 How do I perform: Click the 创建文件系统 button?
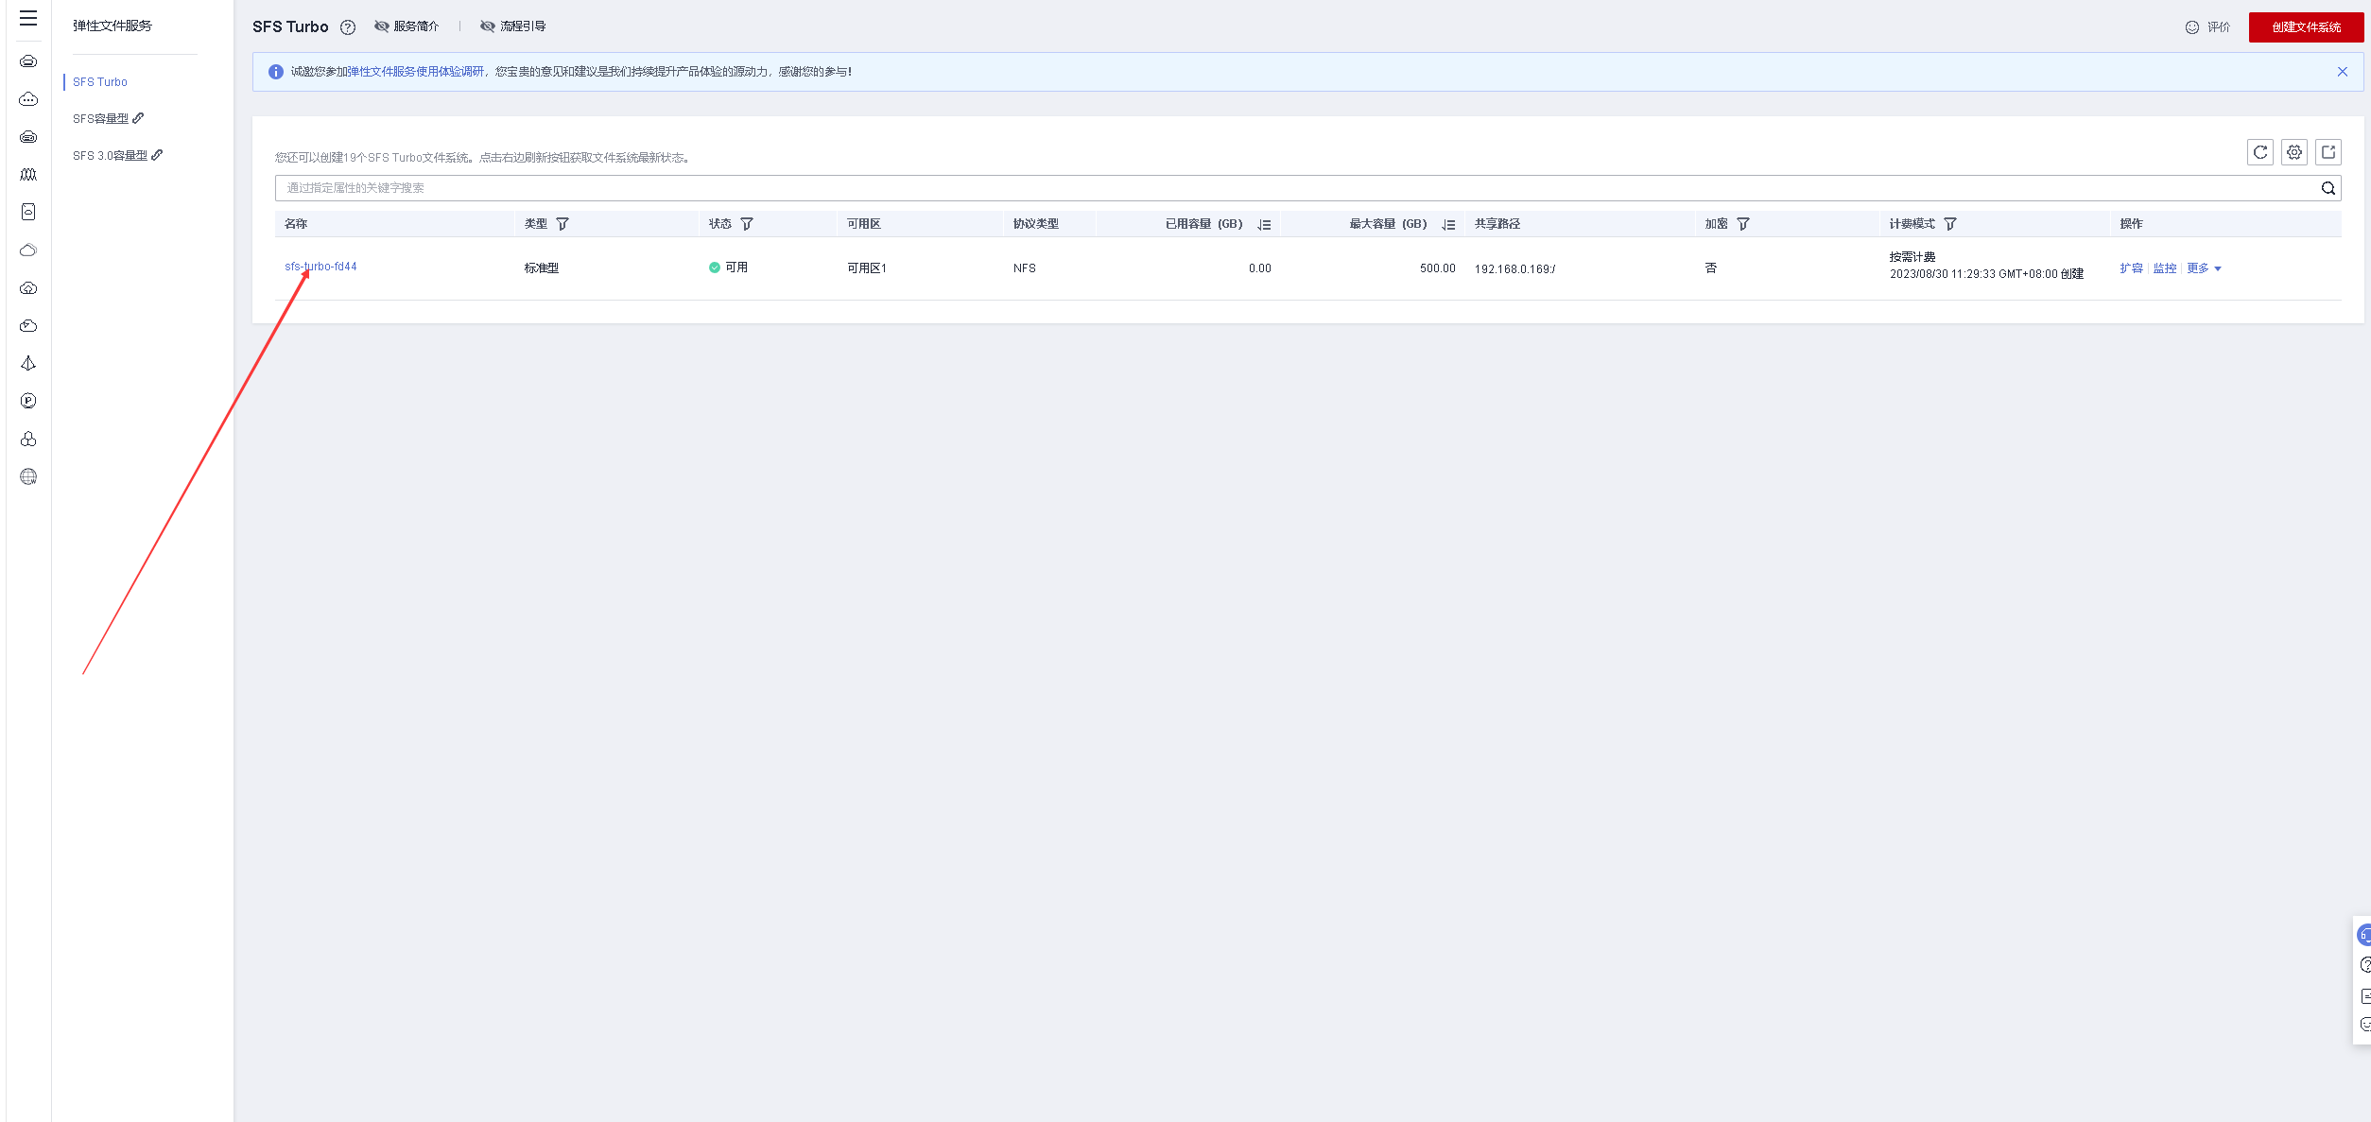pos(2305,27)
